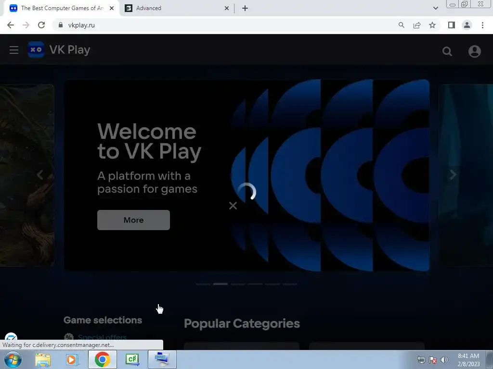The image size is (493, 369).
Task: Click the Game selections heading
Action: pyautogui.click(x=103, y=320)
